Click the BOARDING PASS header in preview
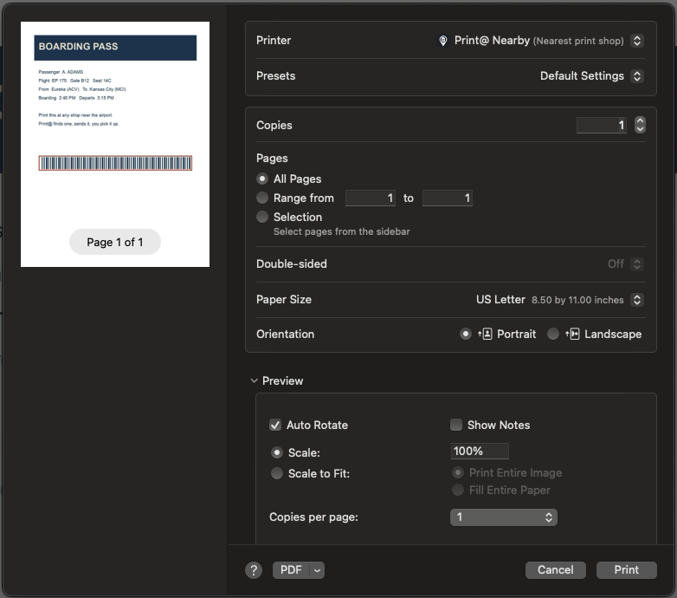The width and height of the screenshot is (677, 598). point(115,48)
